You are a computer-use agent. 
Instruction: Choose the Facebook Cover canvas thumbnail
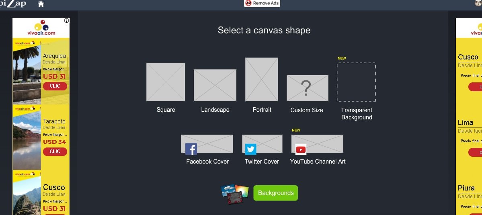coord(207,144)
